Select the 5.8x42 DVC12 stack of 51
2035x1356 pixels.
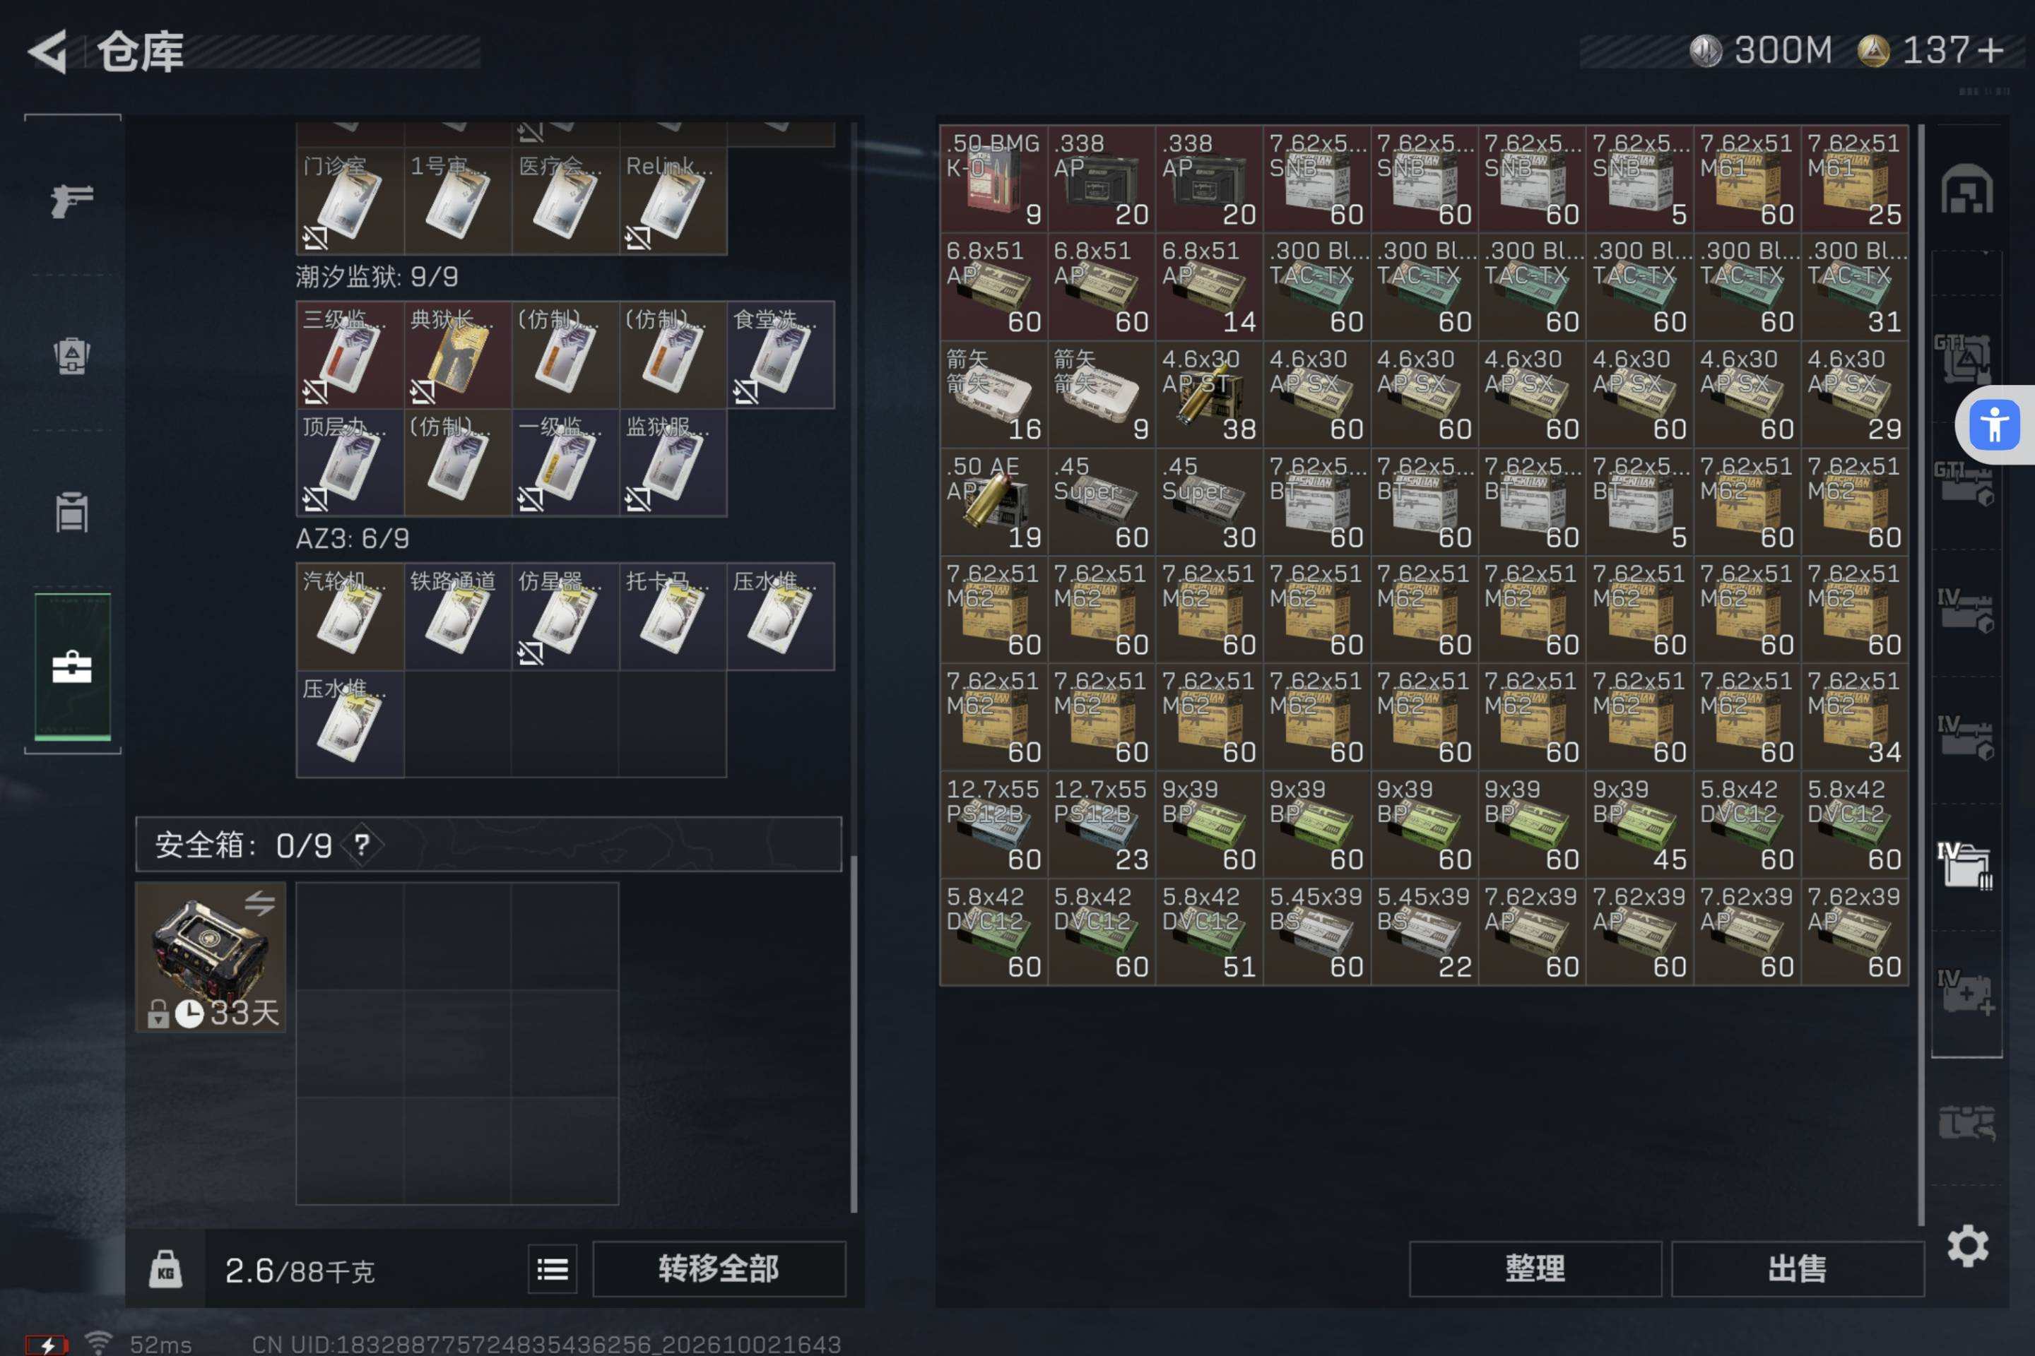tap(1209, 932)
